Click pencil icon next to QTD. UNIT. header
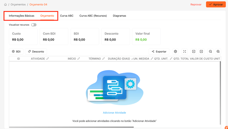Screen dimensions: 228x129 pos(171,59)
